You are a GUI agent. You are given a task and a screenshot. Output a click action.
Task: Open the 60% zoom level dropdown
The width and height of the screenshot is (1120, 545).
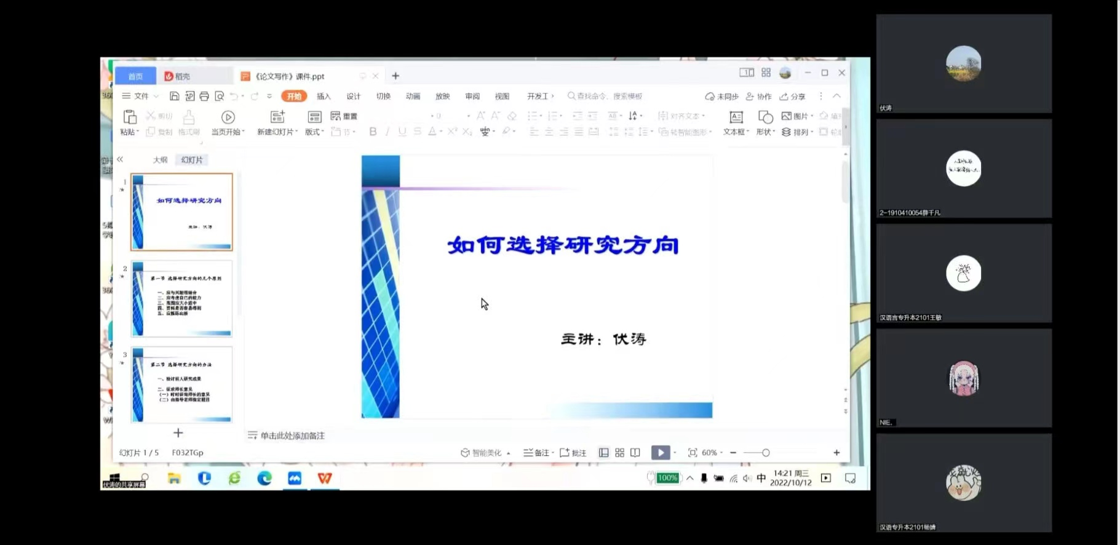712,453
